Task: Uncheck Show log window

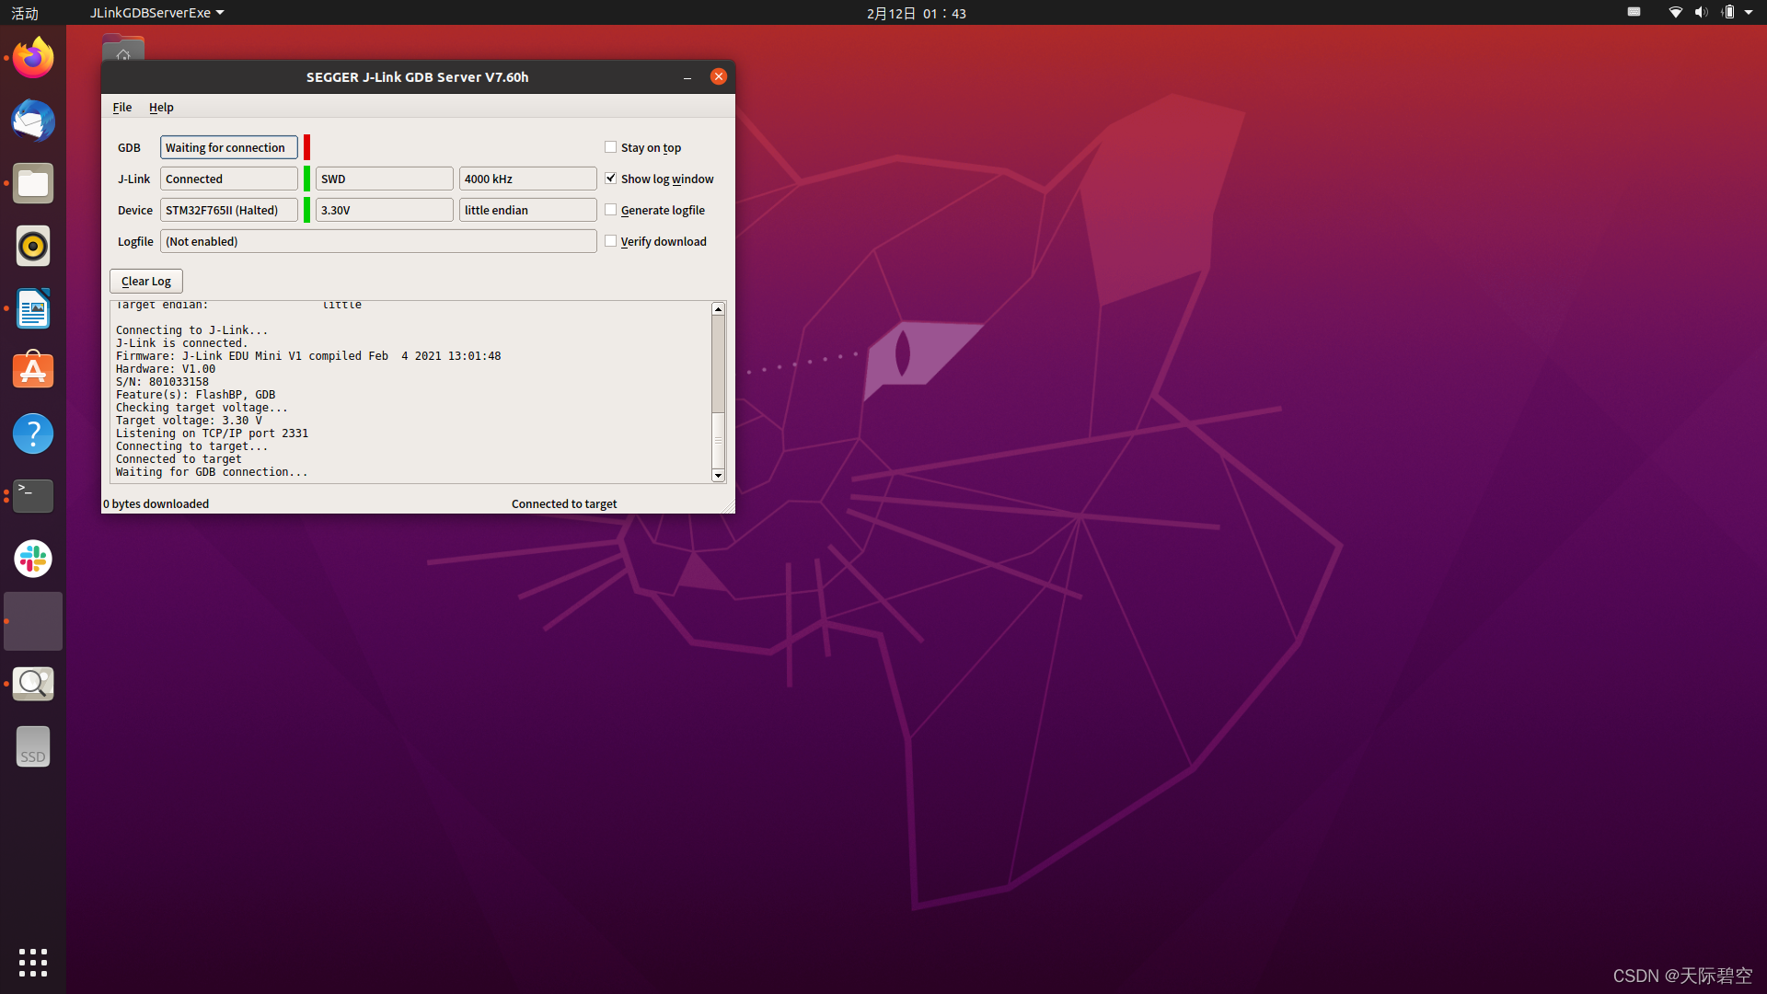Action: (610, 179)
